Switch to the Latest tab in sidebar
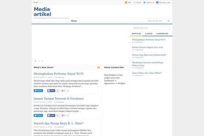This screenshot has height=136, width=204. click(149, 34)
